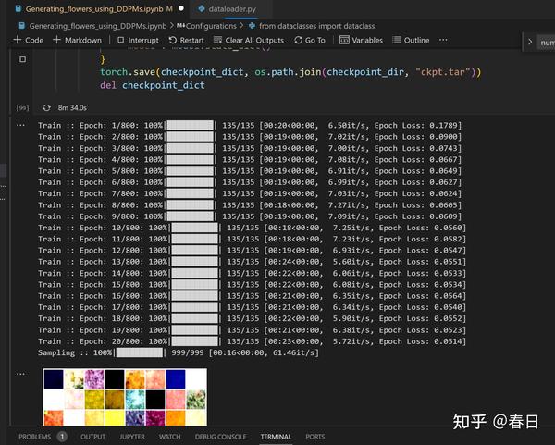Add a Markdown cell from the toolbar

pyautogui.click(x=78, y=41)
